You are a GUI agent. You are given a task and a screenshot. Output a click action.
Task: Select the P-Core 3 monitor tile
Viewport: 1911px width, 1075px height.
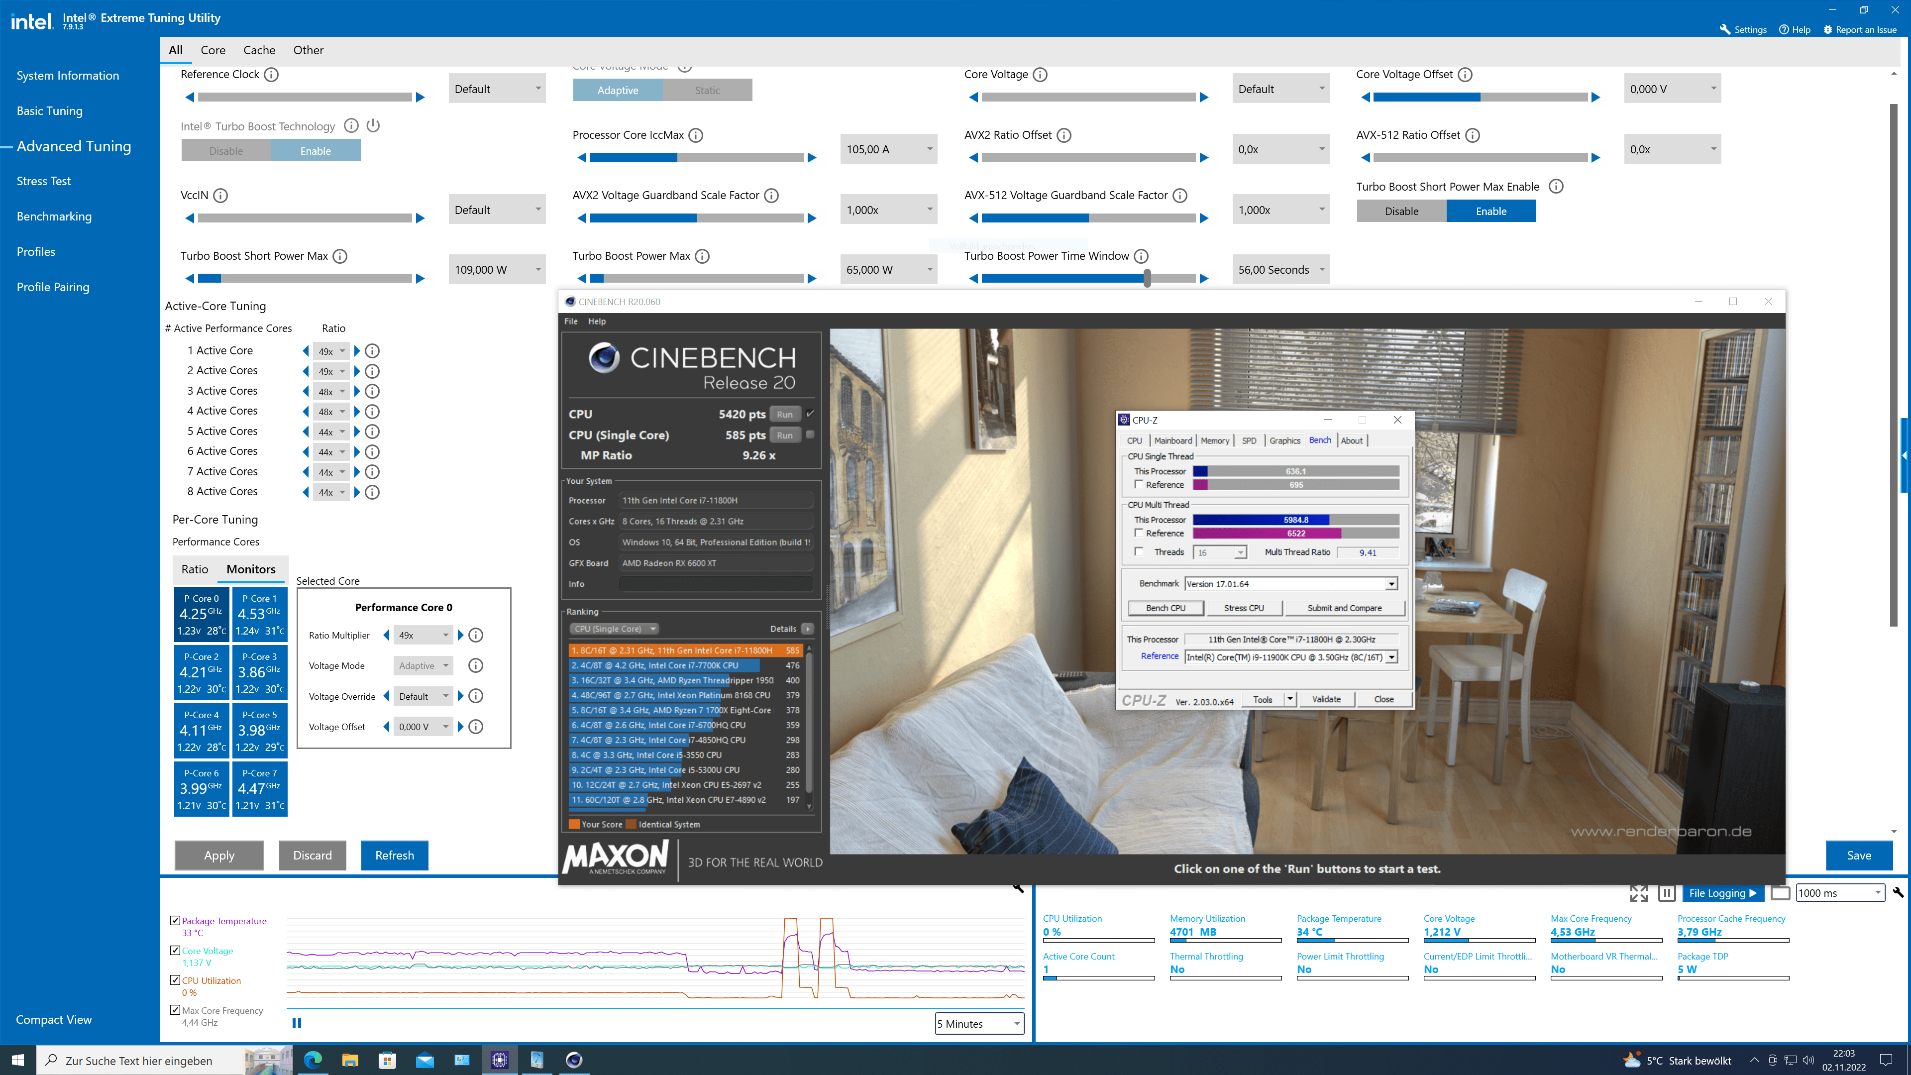click(260, 672)
